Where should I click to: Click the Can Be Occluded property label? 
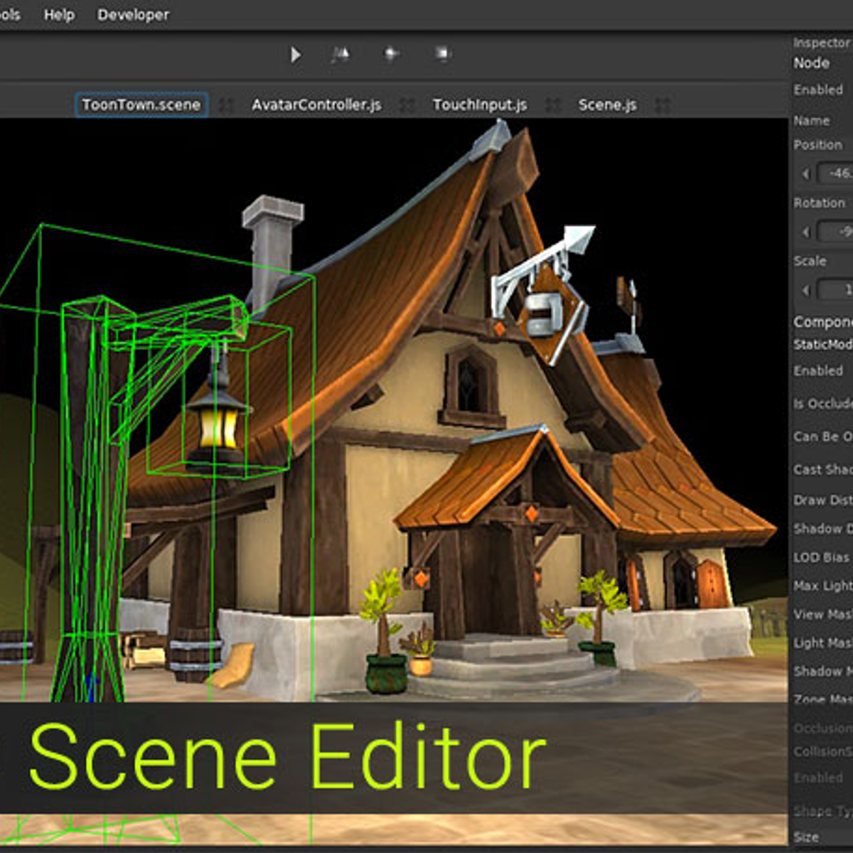[x=823, y=436]
